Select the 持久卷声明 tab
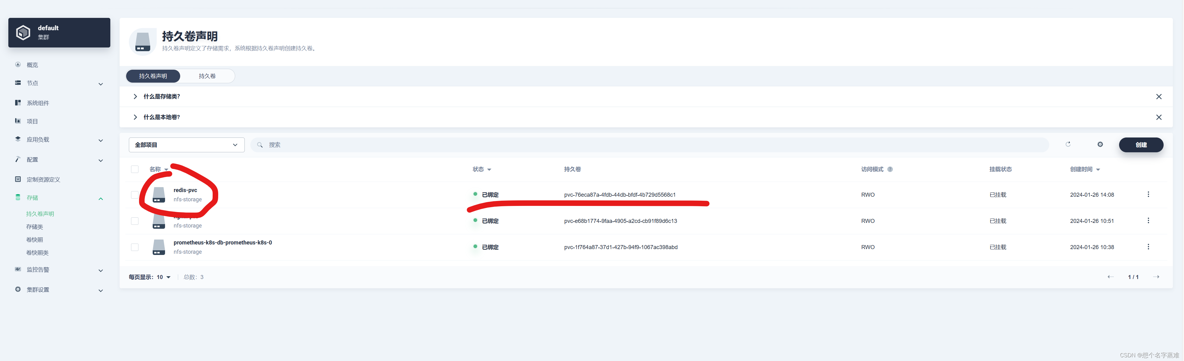Viewport: 1184px width, 361px height. click(153, 76)
